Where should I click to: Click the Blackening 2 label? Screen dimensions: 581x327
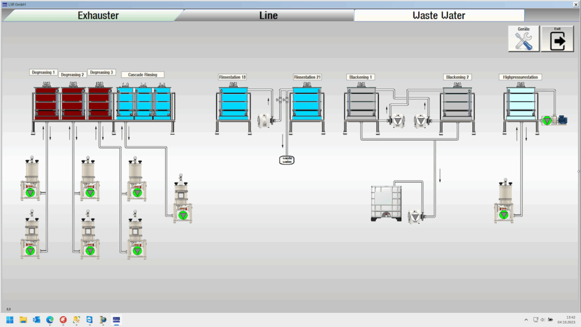[x=457, y=77]
